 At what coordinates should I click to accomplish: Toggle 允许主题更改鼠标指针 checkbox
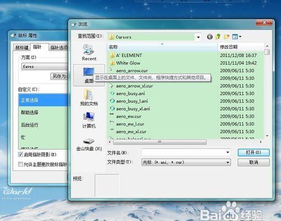21,164
